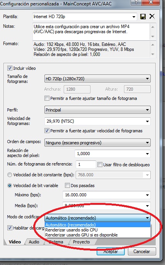Enable Usar filtro de desbloqueo checkbox

(x=100, y=164)
